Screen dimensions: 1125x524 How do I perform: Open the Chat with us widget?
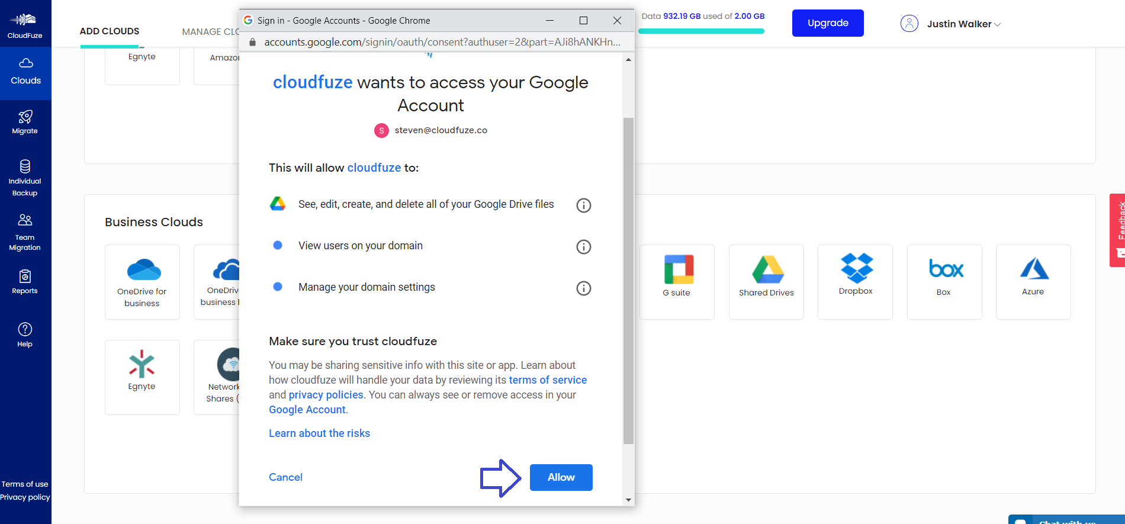point(1066,520)
